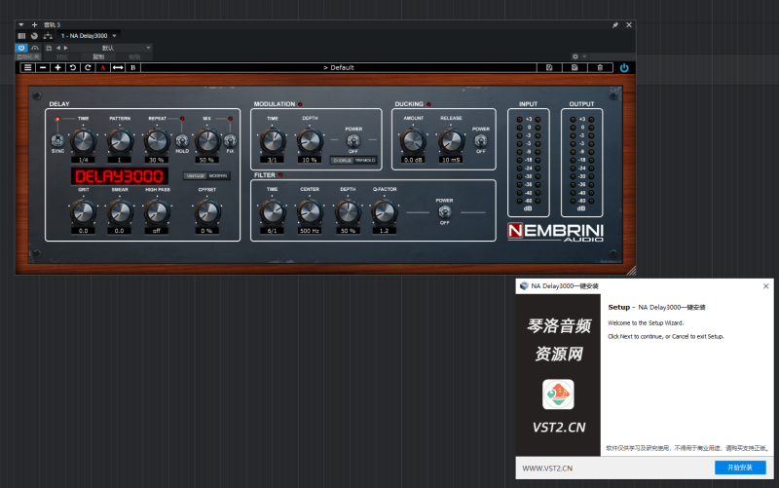Pin the plugin window with pushpin
Viewport: 779px width, 488px height.
(x=615, y=25)
